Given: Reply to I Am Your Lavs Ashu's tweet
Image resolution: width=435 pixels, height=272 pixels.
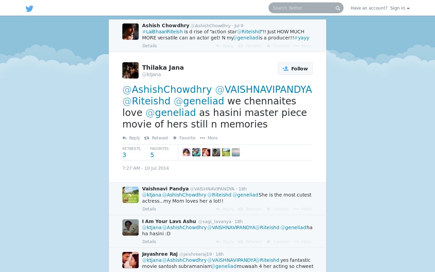Looking at the screenshot, I should [x=225, y=242].
